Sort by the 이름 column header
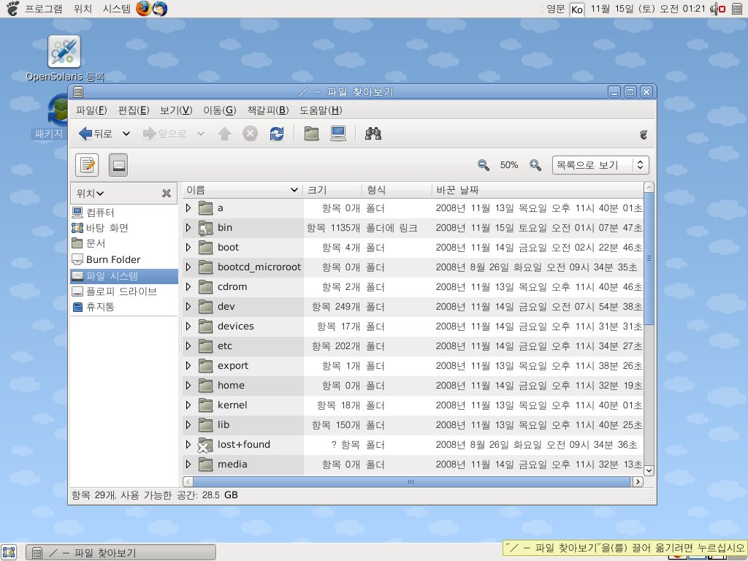748x561 pixels. pyautogui.click(x=243, y=190)
